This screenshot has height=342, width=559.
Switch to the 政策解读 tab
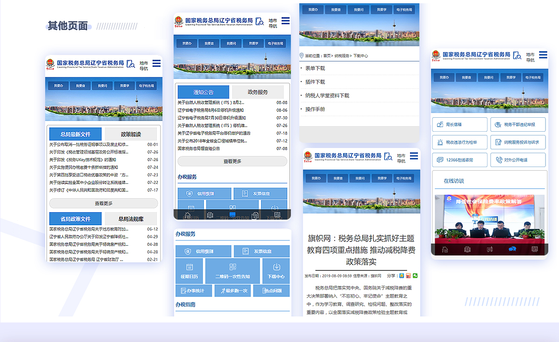pos(131,134)
